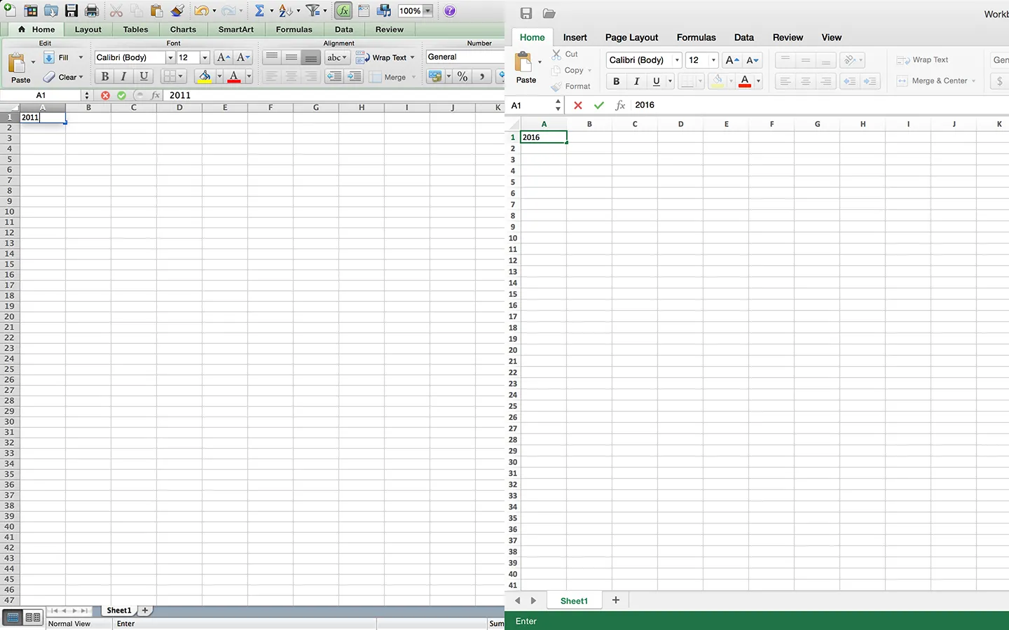Click the Save icon in the right window
The width and height of the screenshot is (1009, 630).
[526, 13]
